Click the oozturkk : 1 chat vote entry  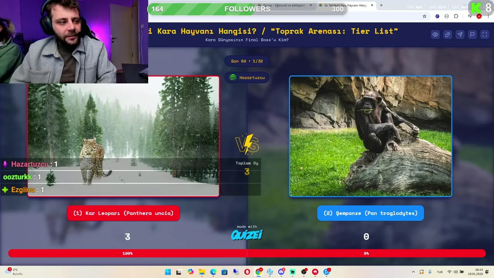(x=22, y=177)
